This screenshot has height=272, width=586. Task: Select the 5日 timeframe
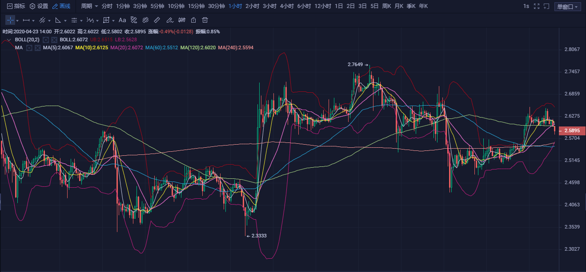coord(375,6)
